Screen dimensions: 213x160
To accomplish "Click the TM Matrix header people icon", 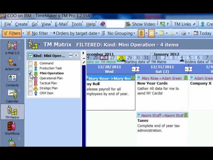I will coord(33,44).
